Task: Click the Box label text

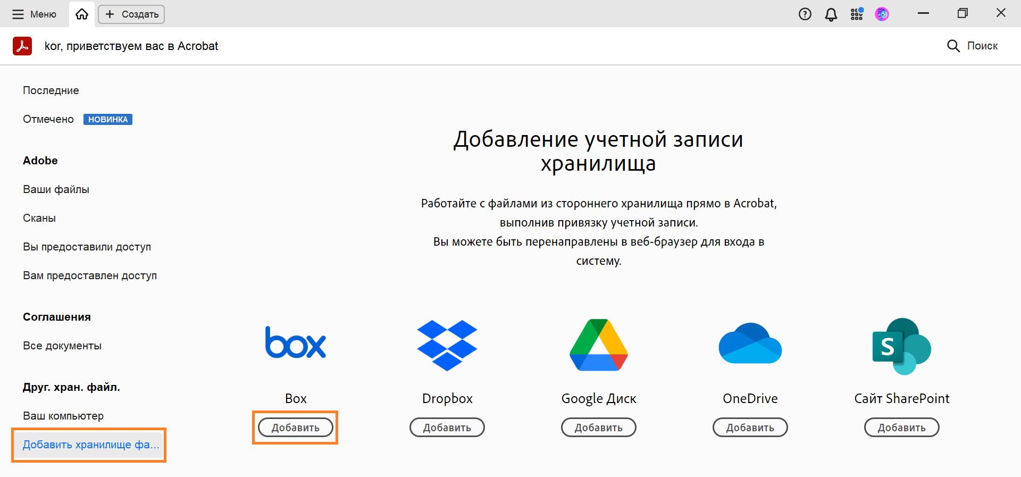Action: pyautogui.click(x=296, y=398)
